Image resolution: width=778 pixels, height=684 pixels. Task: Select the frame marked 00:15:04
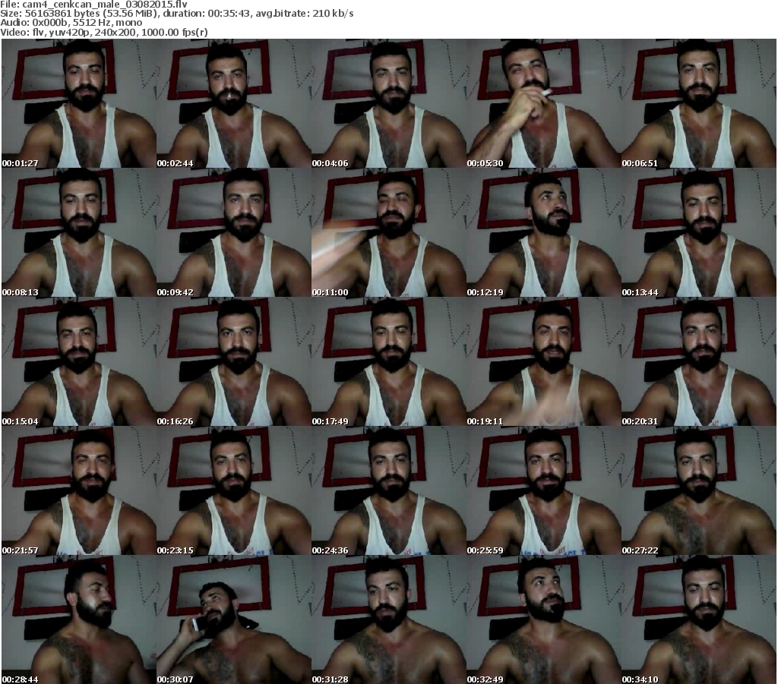79,362
